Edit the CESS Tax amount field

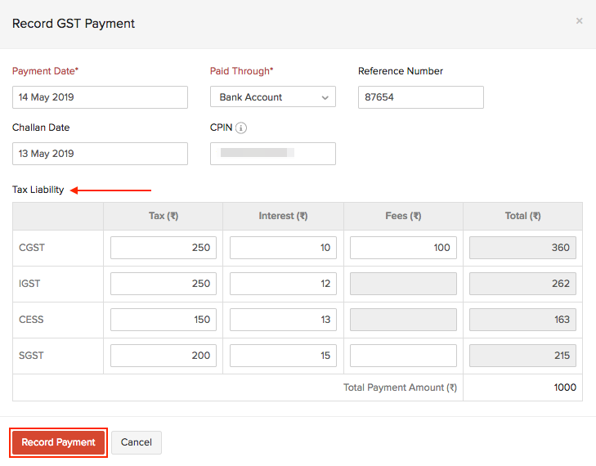click(x=163, y=320)
